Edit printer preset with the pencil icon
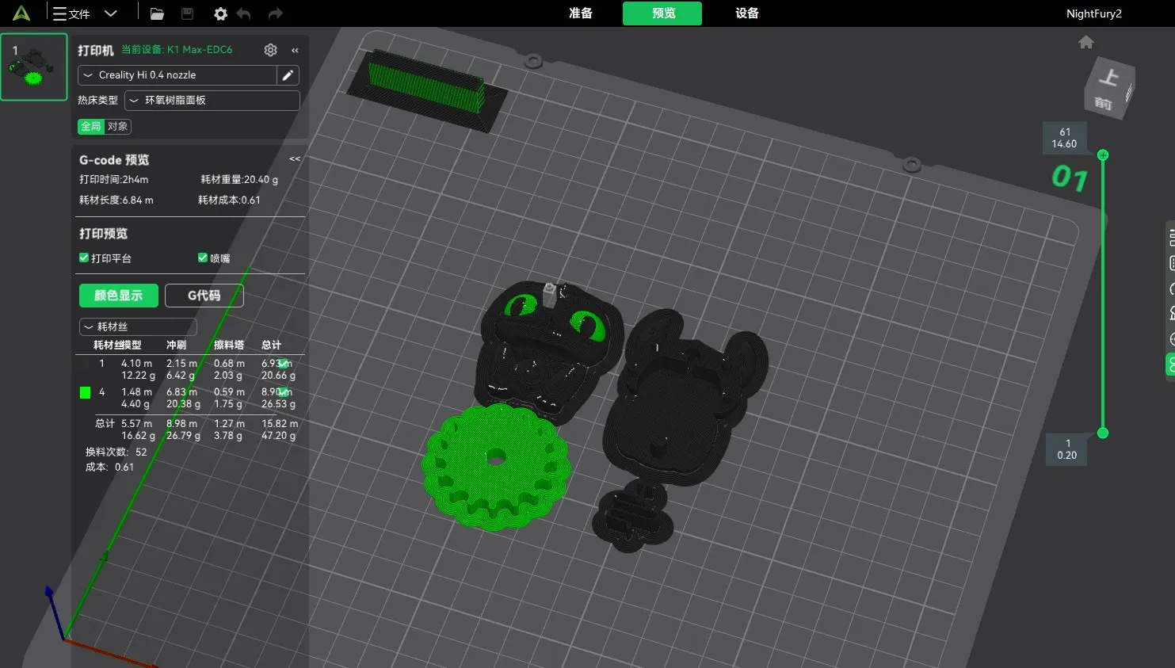Viewport: 1175px width, 668px height. 288,75
